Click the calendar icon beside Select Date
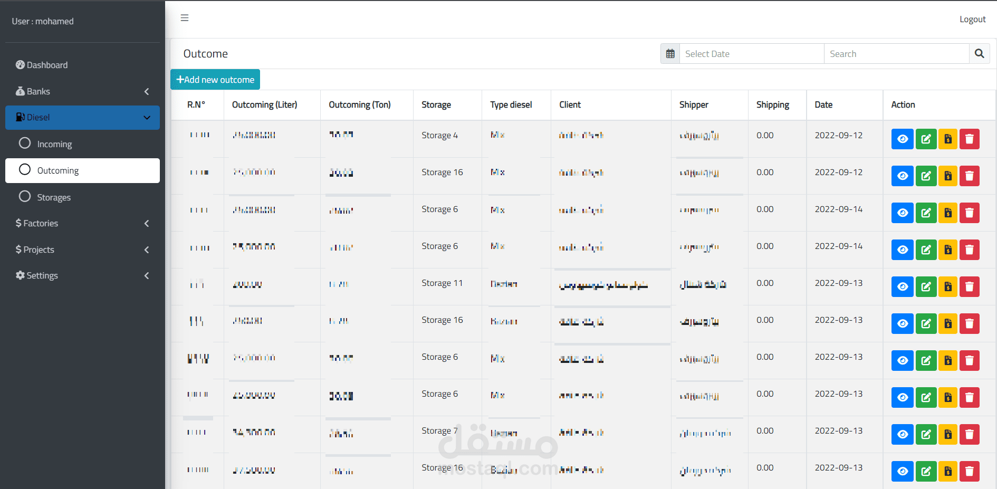Screen dimensions: 997x489 [670, 54]
